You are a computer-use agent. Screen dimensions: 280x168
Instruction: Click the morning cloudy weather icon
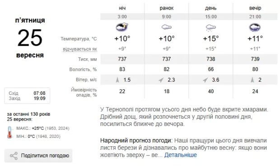167,27
